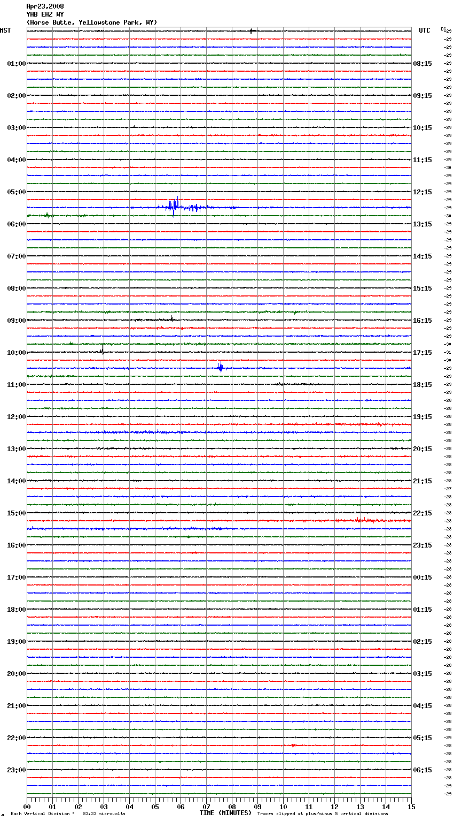
Task: Select the 05:00 MST hour label
Action: [x=17, y=192]
